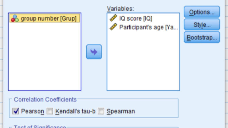The height and width of the screenshot is (128, 228).
Task: Select Participant's age variable in Variables list
Action: [x=143, y=27]
